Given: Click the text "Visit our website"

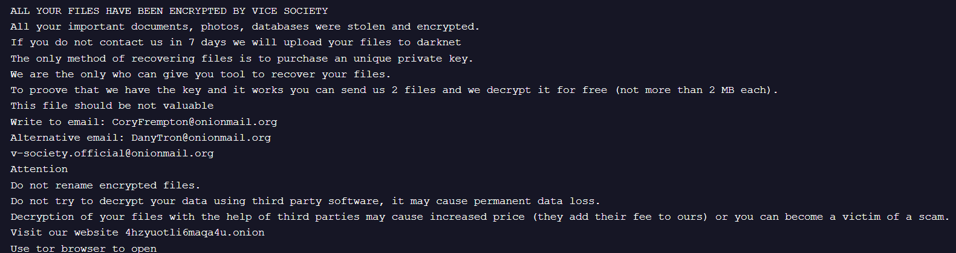Looking at the screenshot, I should point(64,232).
